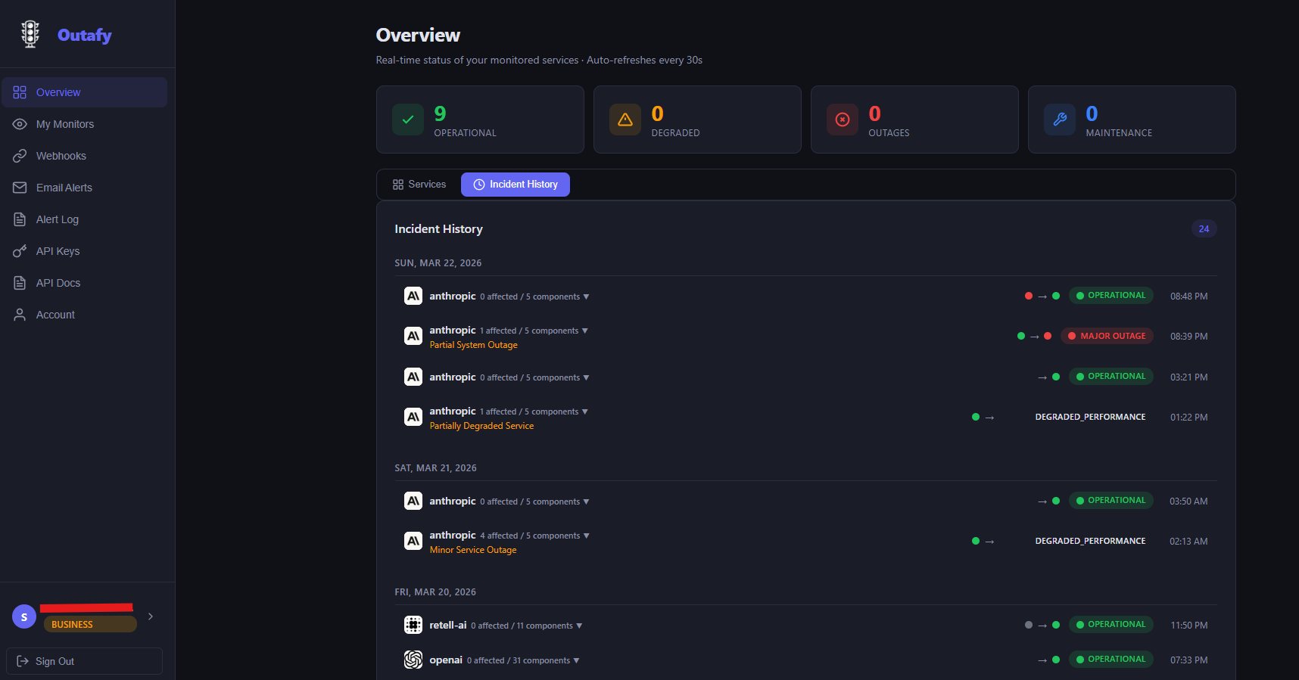Click the Sign Out button
The image size is (1299, 680).
pyautogui.click(x=84, y=661)
